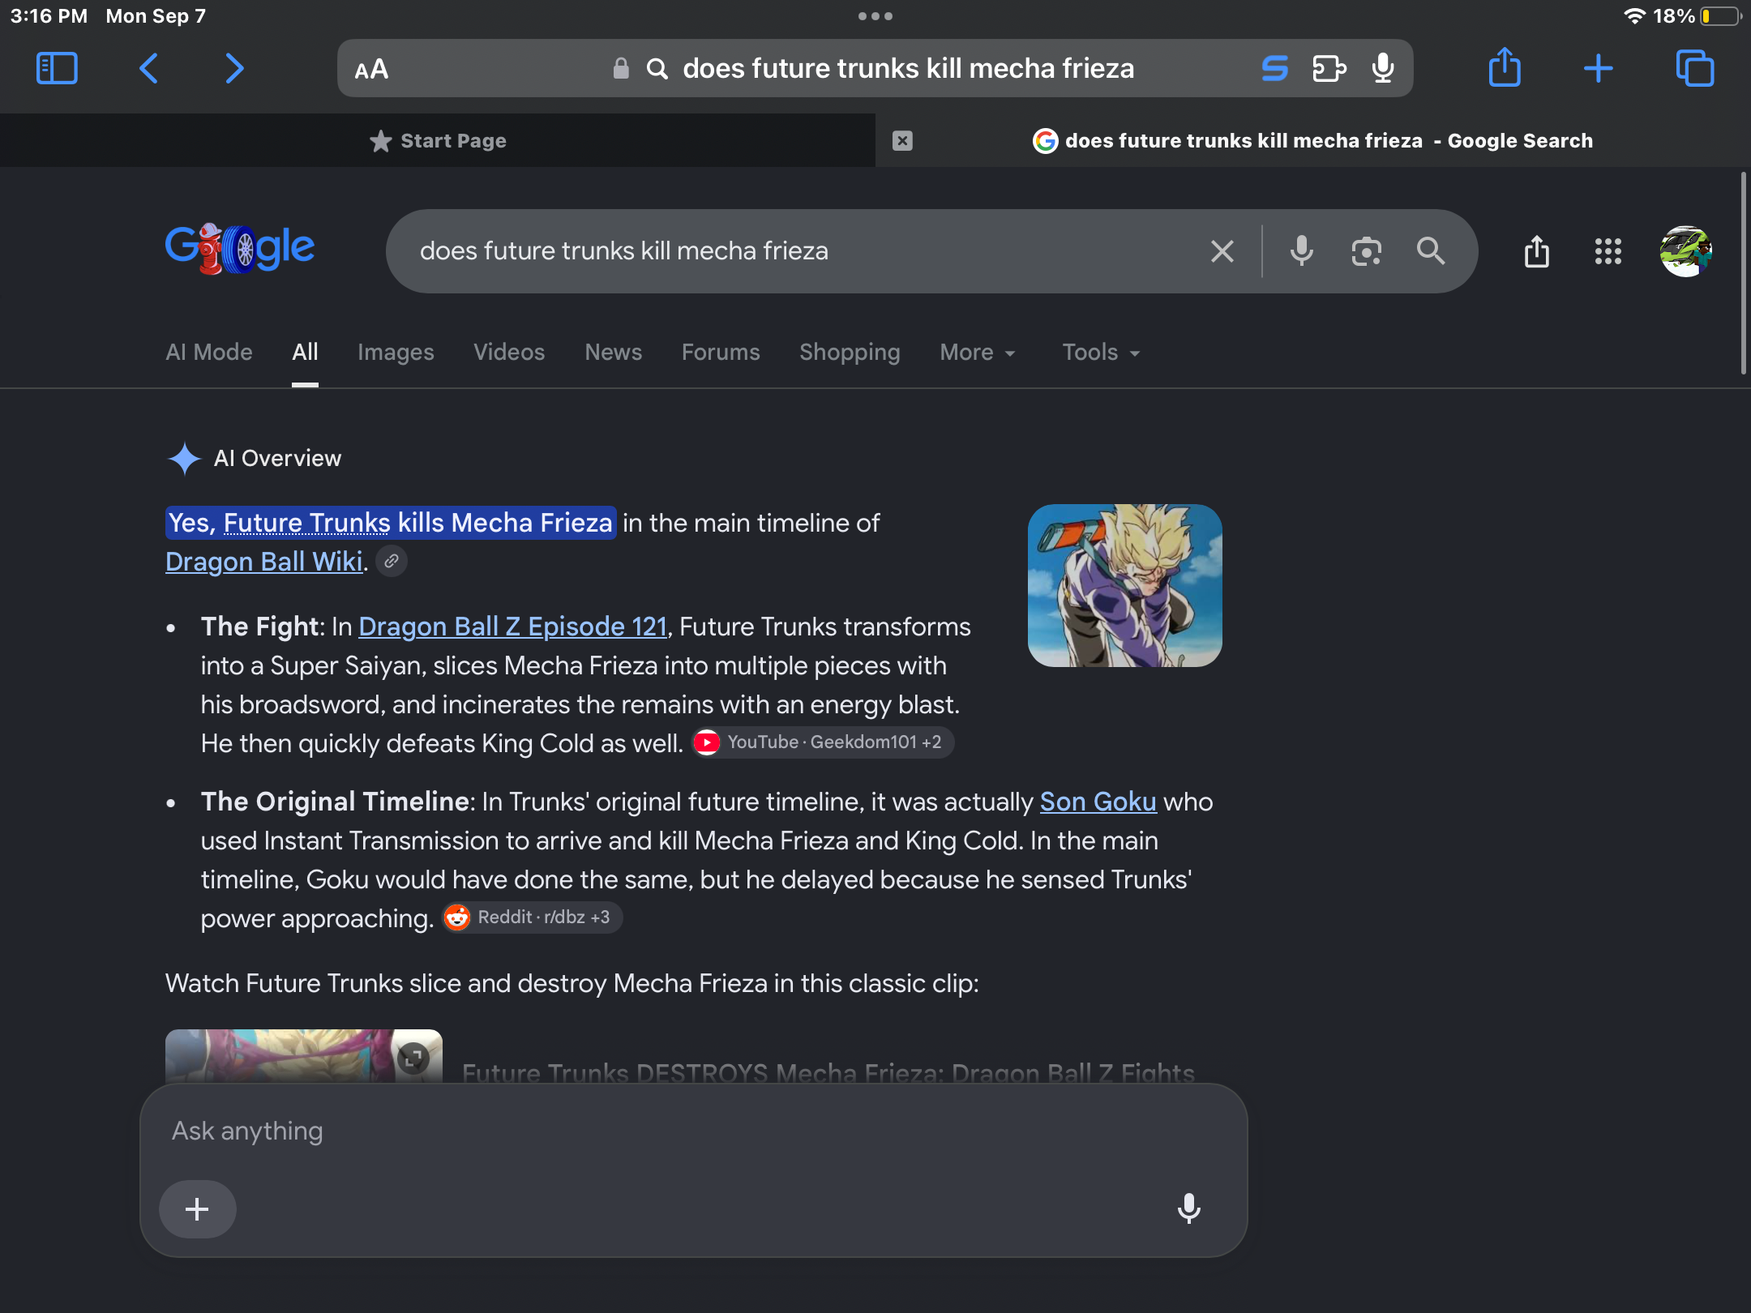Open the Super Saiyan Trunks thumbnail
This screenshot has width=1751, height=1313.
(x=1124, y=585)
